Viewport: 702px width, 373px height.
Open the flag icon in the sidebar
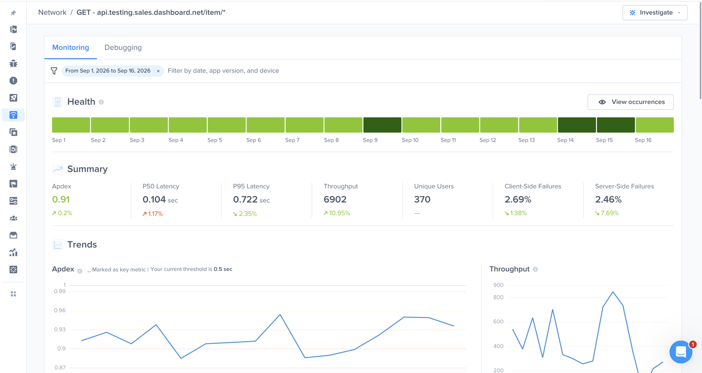coord(13,184)
